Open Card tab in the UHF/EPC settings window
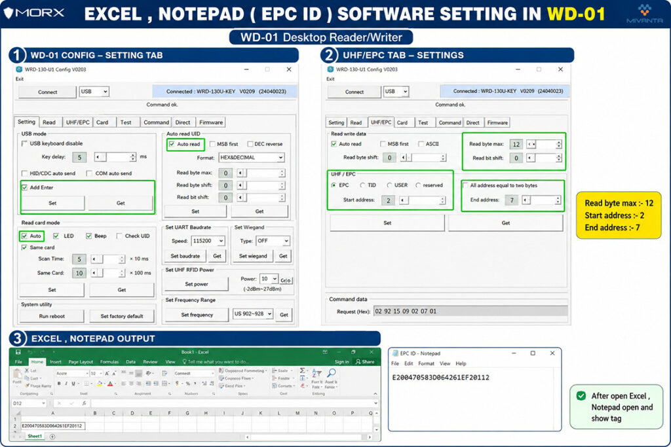This screenshot has width=671, height=447. [x=402, y=122]
